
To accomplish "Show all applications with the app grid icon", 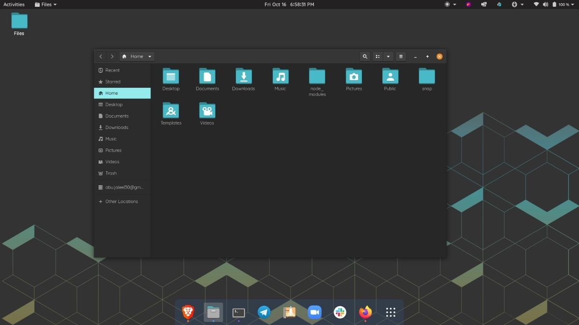I will tap(390, 312).
